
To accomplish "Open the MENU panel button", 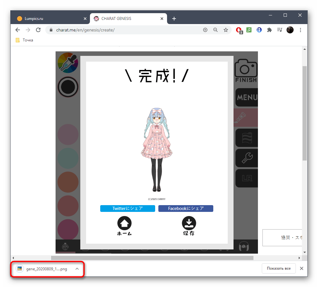I will coord(246,97).
